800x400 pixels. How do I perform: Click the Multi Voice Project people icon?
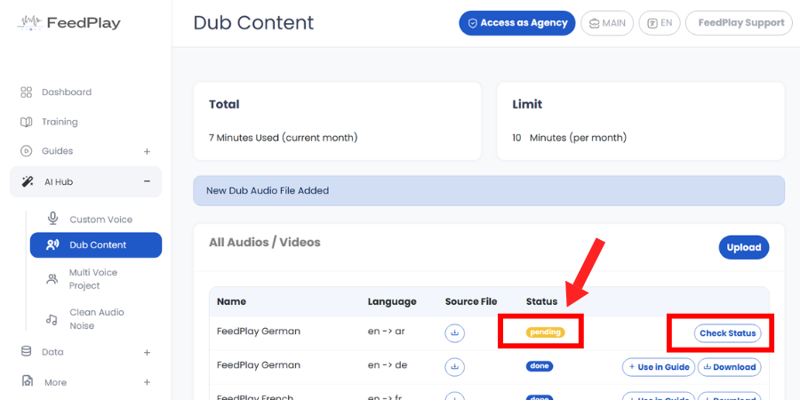52,279
